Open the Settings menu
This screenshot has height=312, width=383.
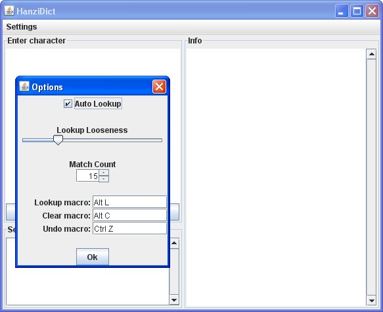(x=22, y=27)
